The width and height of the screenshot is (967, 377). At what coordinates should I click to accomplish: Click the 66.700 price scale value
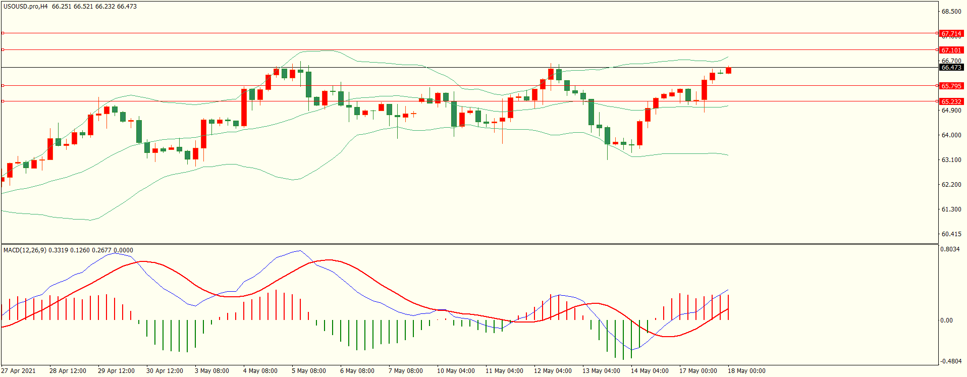951,61
